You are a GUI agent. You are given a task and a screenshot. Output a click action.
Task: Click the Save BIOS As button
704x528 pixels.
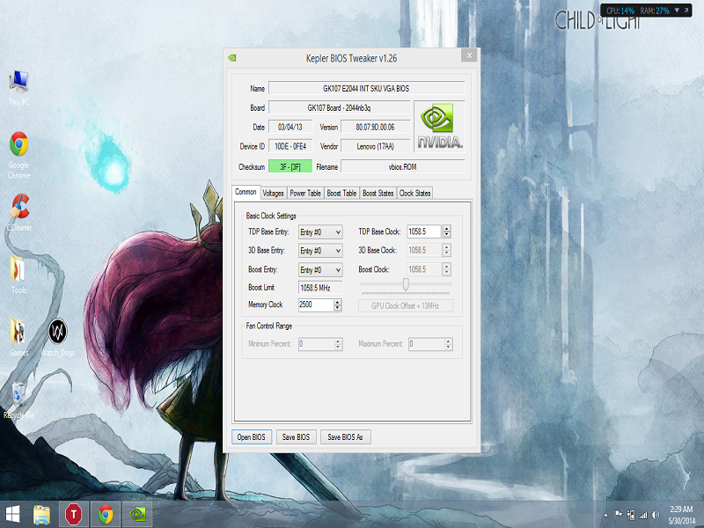point(345,436)
